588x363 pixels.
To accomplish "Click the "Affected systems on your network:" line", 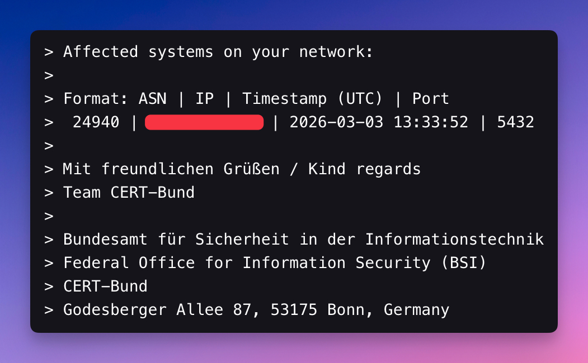I will coord(218,52).
